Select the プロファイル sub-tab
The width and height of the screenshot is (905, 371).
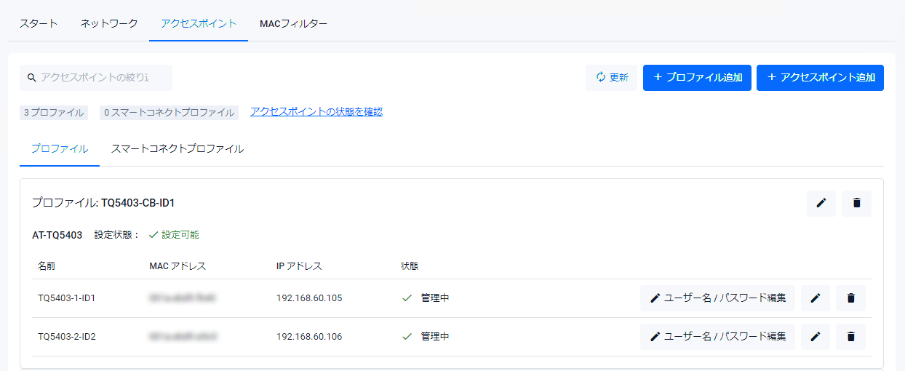click(x=60, y=149)
